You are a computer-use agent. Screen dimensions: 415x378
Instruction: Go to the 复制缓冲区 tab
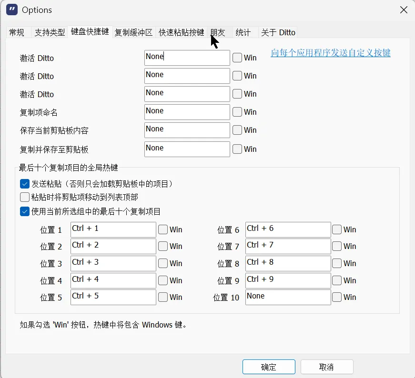click(134, 32)
